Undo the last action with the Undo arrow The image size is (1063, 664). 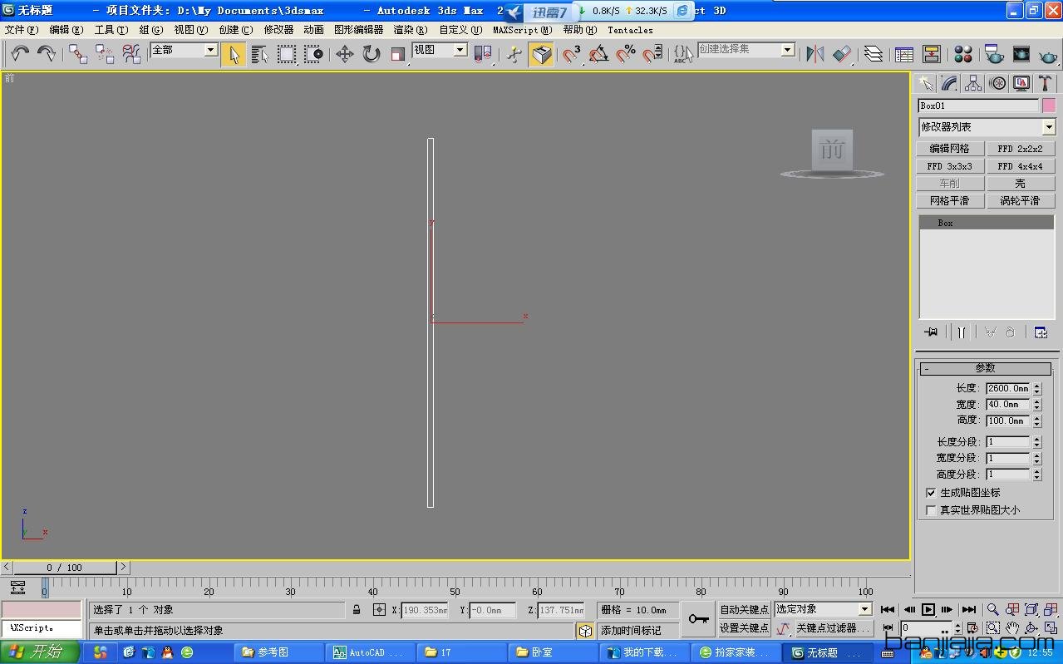[x=20, y=54]
